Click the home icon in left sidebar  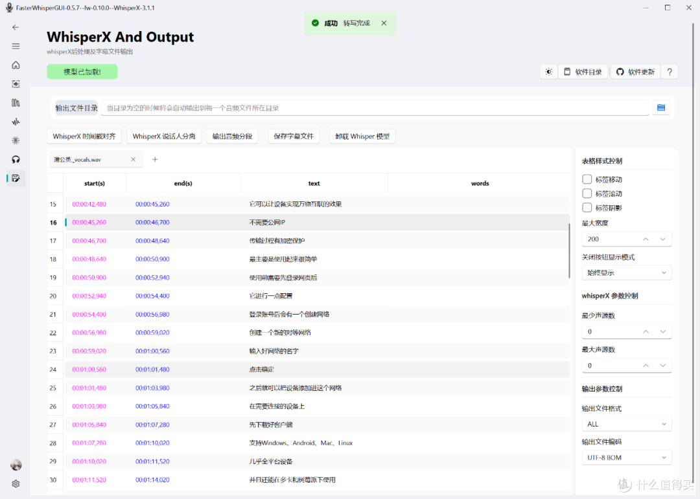point(16,65)
